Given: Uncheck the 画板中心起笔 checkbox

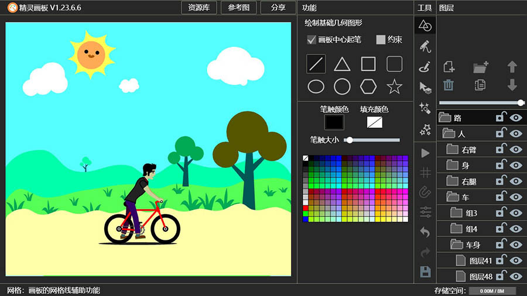Looking at the screenshot, I should [x=312, y=40].
